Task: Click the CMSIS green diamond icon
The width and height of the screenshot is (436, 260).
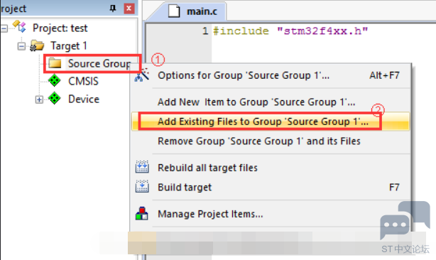Action: point(55,81)
